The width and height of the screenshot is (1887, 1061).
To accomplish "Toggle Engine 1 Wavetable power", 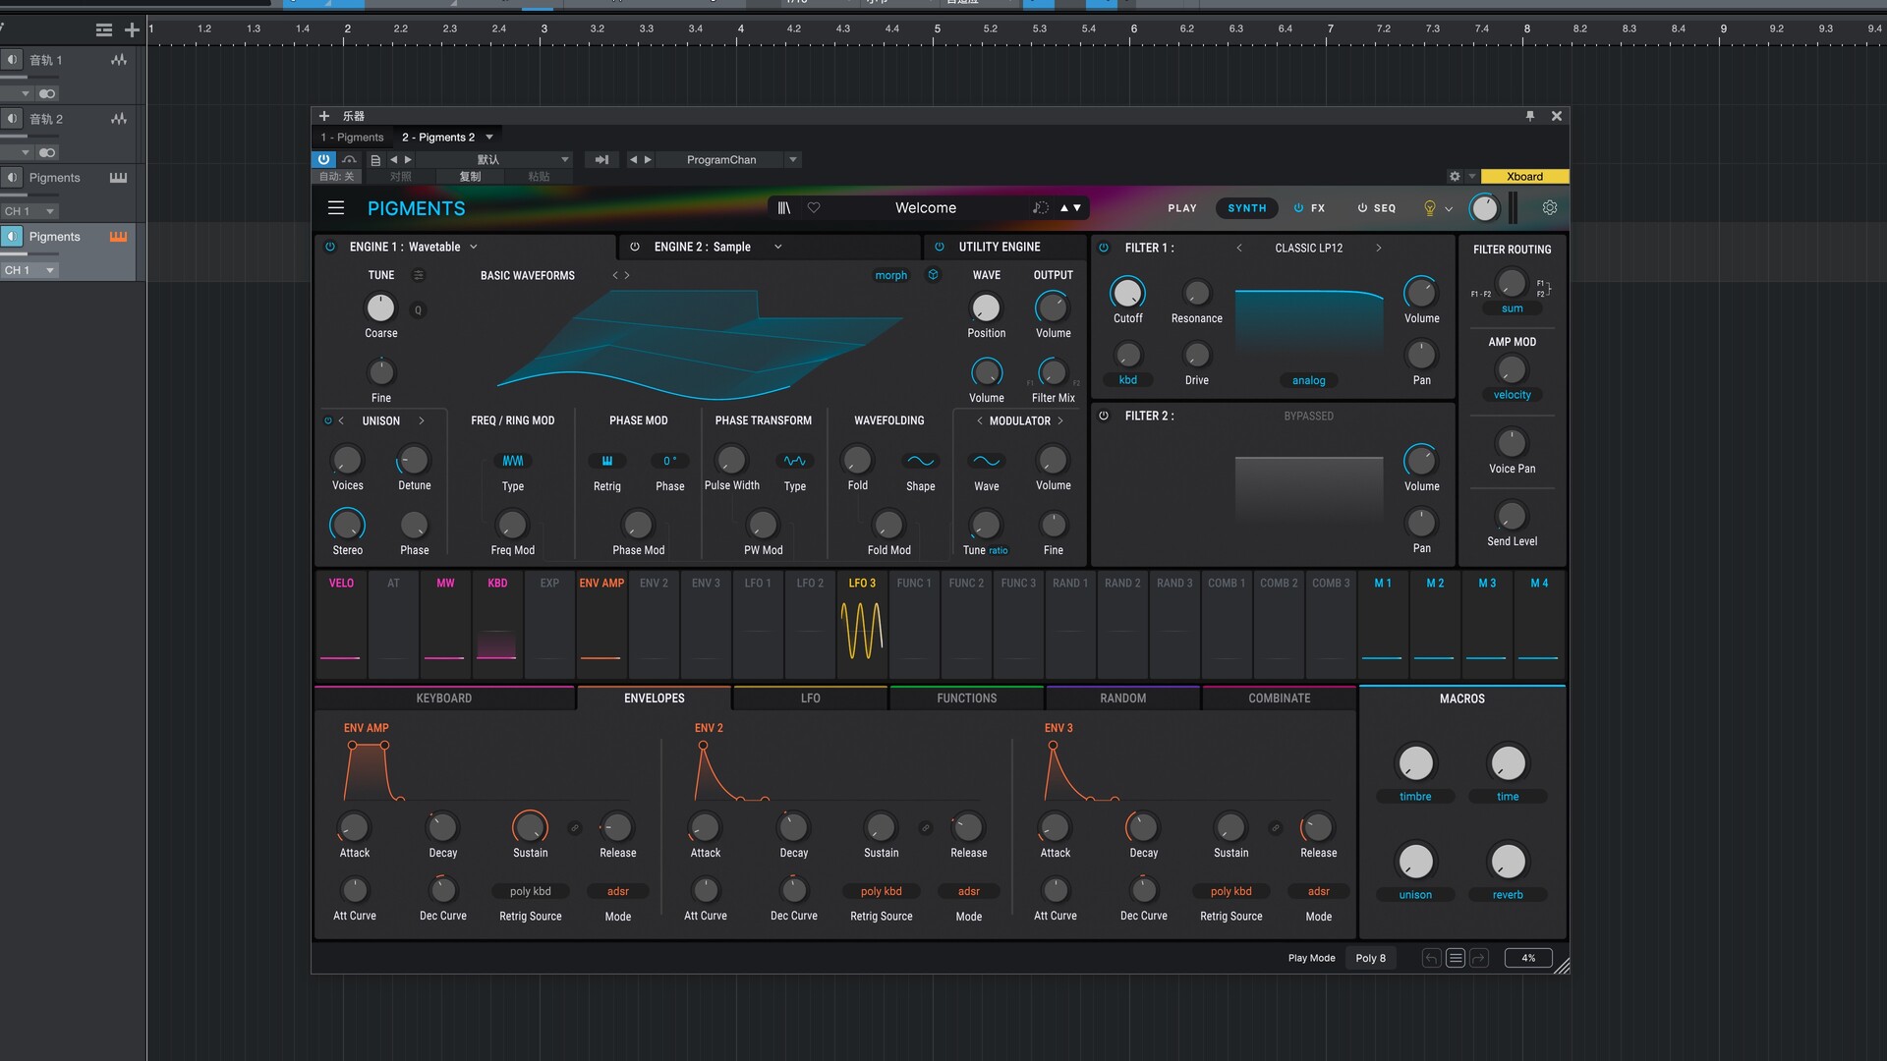I will [330, 247].
